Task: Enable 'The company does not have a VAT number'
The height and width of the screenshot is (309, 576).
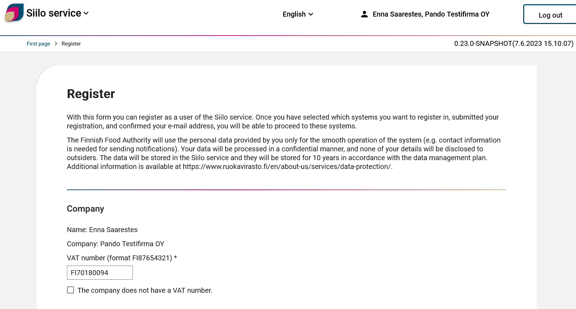Action: coord(70,290)
